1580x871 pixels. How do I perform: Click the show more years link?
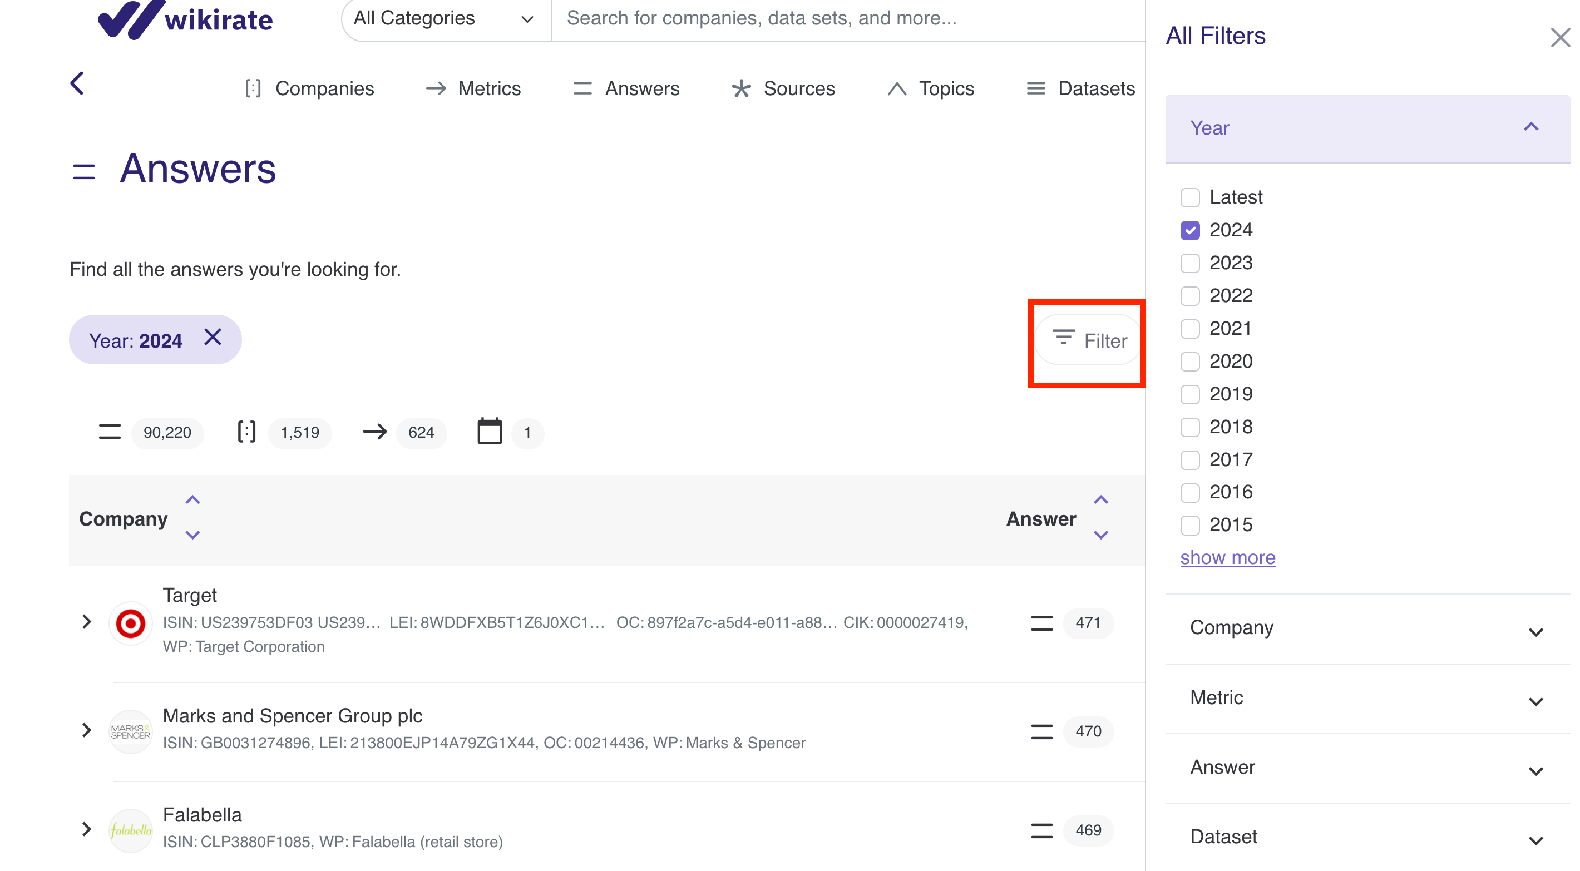1227,557
